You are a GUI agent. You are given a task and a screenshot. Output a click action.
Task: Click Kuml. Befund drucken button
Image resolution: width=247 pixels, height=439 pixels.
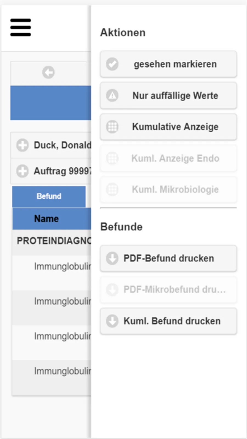coord(169,321)
